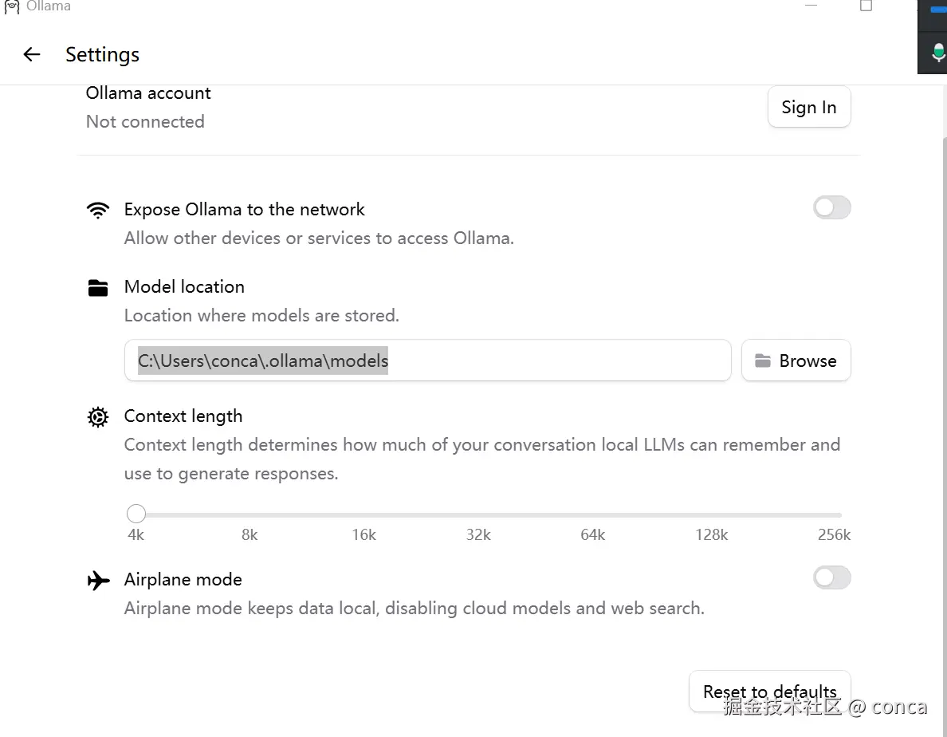Set context length to 32k on slider
This screenshot has height=737, width=947.
pos(478,515)
